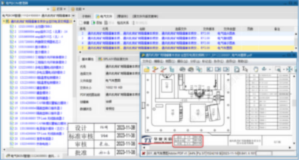Image resolution: width=299 pixels, height=160 pixels.
Task: Open the 视图 menu in PDF viewer
Action: point(170,61)
